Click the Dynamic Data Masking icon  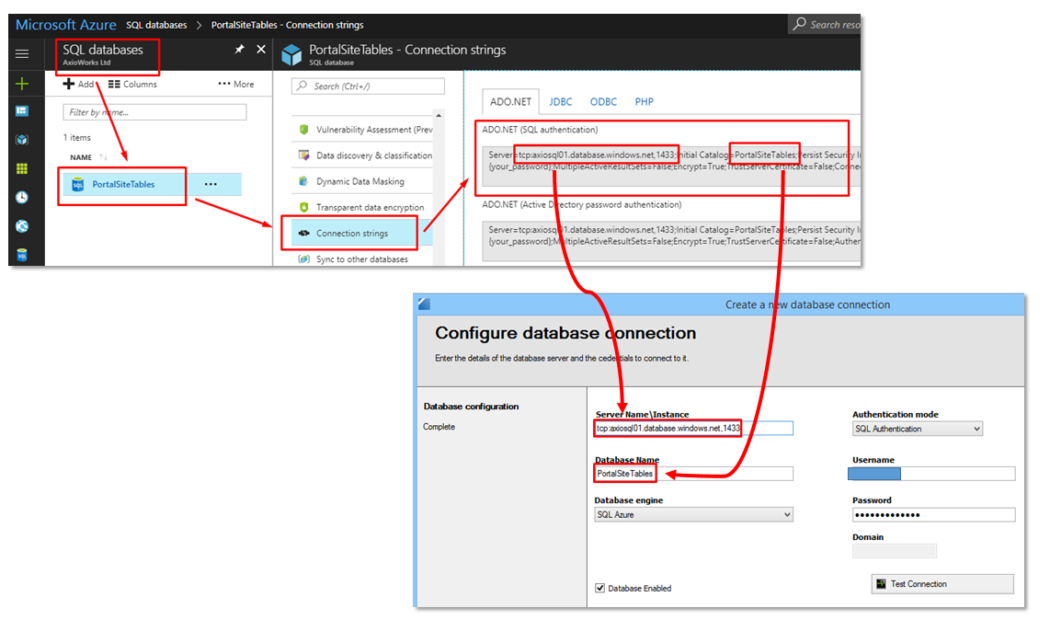304,181
